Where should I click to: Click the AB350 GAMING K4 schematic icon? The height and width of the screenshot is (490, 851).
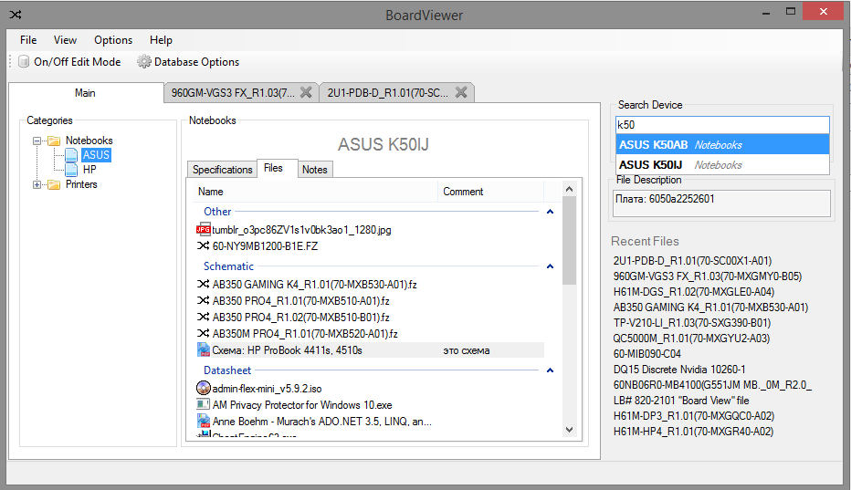pos(204,284)
